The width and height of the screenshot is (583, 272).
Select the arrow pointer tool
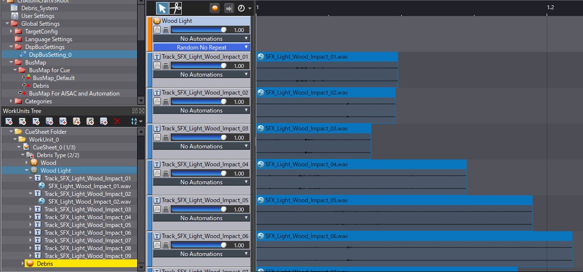pos(162,8)
